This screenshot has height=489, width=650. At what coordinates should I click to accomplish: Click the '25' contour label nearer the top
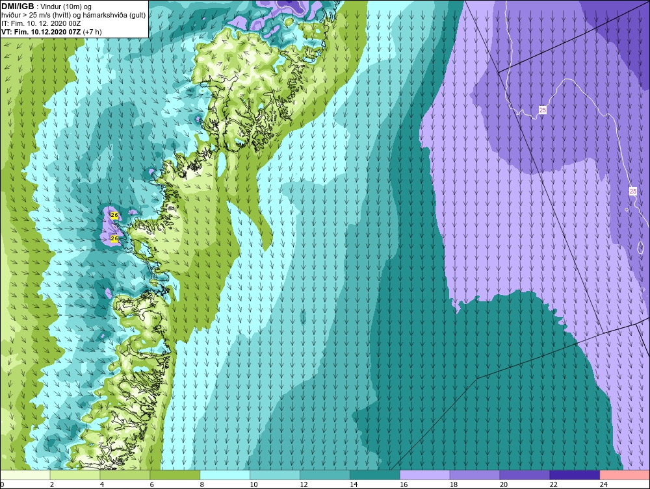point(543,110)
